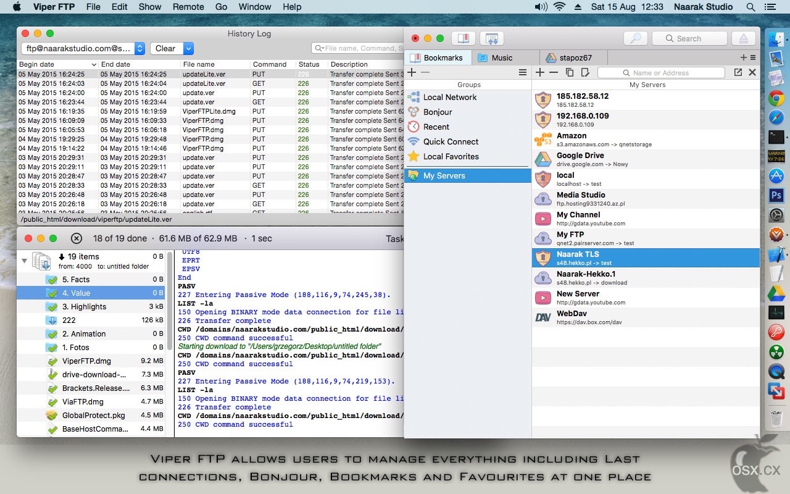The height and width of the screenshot is (494, 790).
Task: Switch to the Bookmarks tab
Action: [x=438, y=57]
